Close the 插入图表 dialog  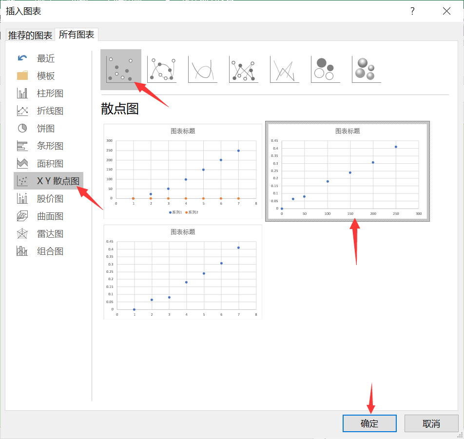click(x=446, y=11)
